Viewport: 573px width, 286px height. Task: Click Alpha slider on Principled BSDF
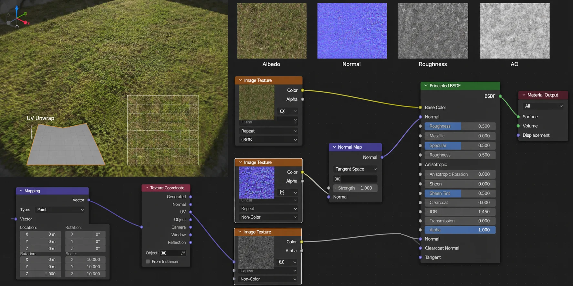tap(460, 230)
